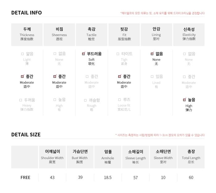Screen dimensions: 216x193
Task: Toggle the Moderate thickness checkbox
Action: (x=22, y=76)
